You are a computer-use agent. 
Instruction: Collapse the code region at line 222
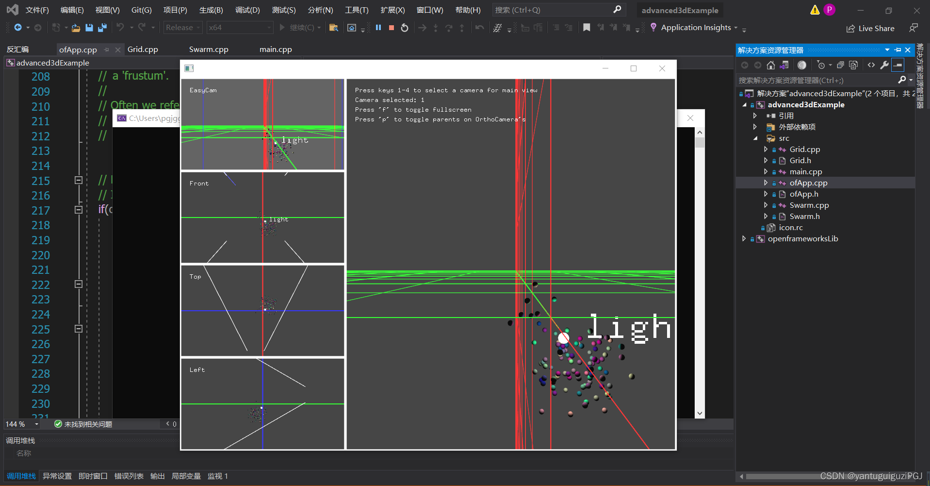78,285
